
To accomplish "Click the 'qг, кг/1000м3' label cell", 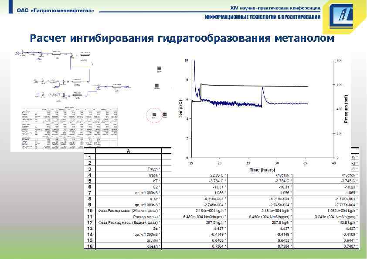I will click(x=129, y=193).
